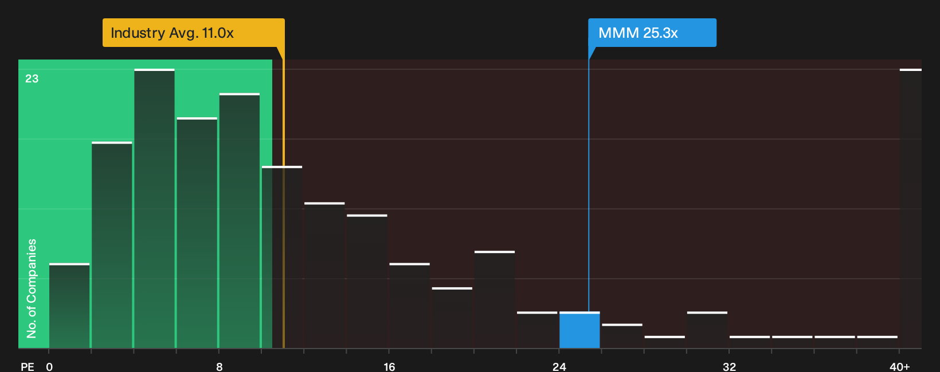Click the axis value 32

click(729, 366)
